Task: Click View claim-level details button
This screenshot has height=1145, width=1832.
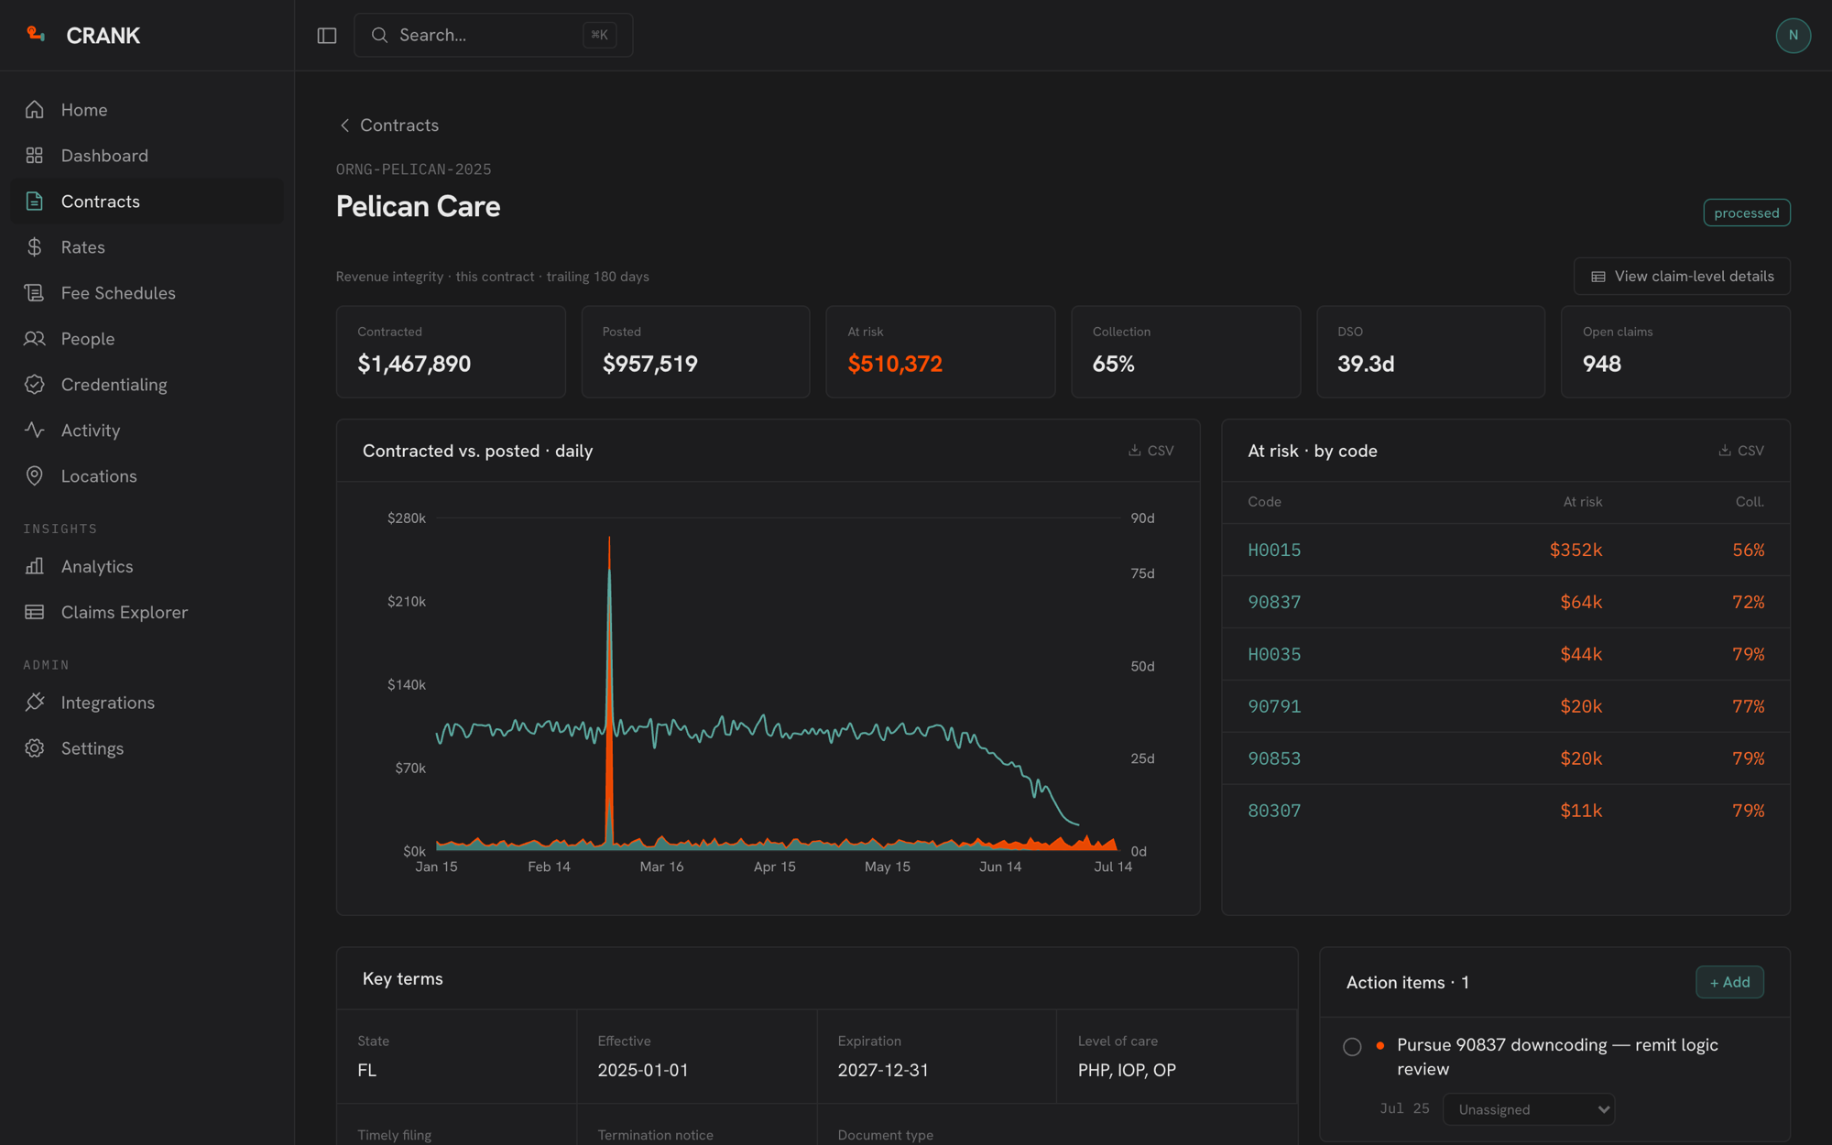Action: (x=1682, y=277)
